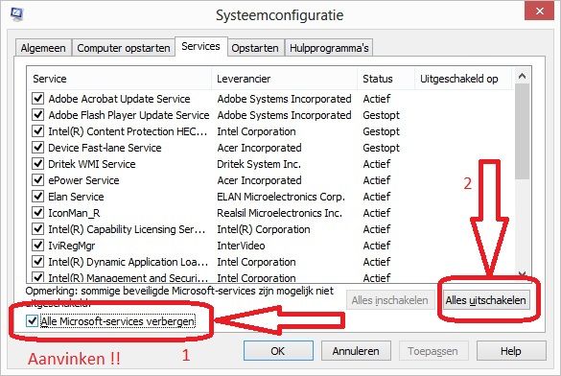Uncheck the IviRegMgr service checkbox
This screenshot has height=376, width=561.
pos(38,246)
